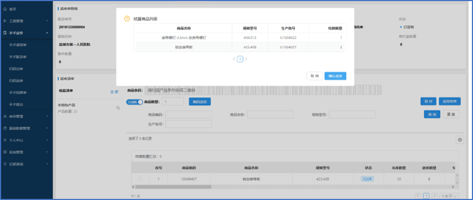Click the 工具管理 tools icon
The width and height of the screenshot is (473, 200).
click(x=5, y=21)
